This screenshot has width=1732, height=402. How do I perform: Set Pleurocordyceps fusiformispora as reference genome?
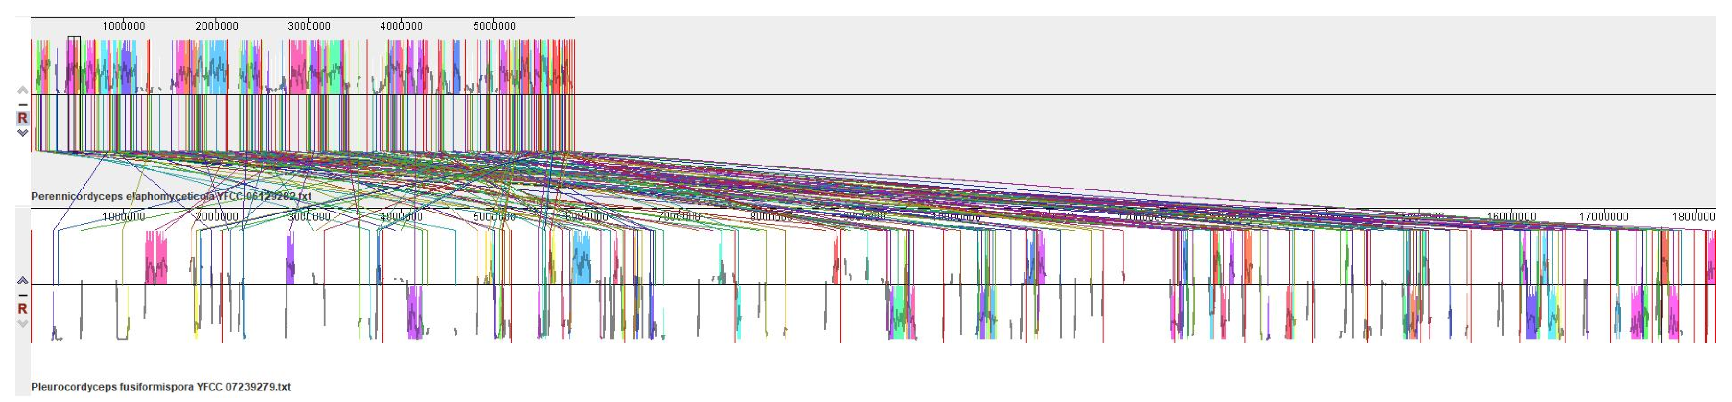[x=22, y=308]
